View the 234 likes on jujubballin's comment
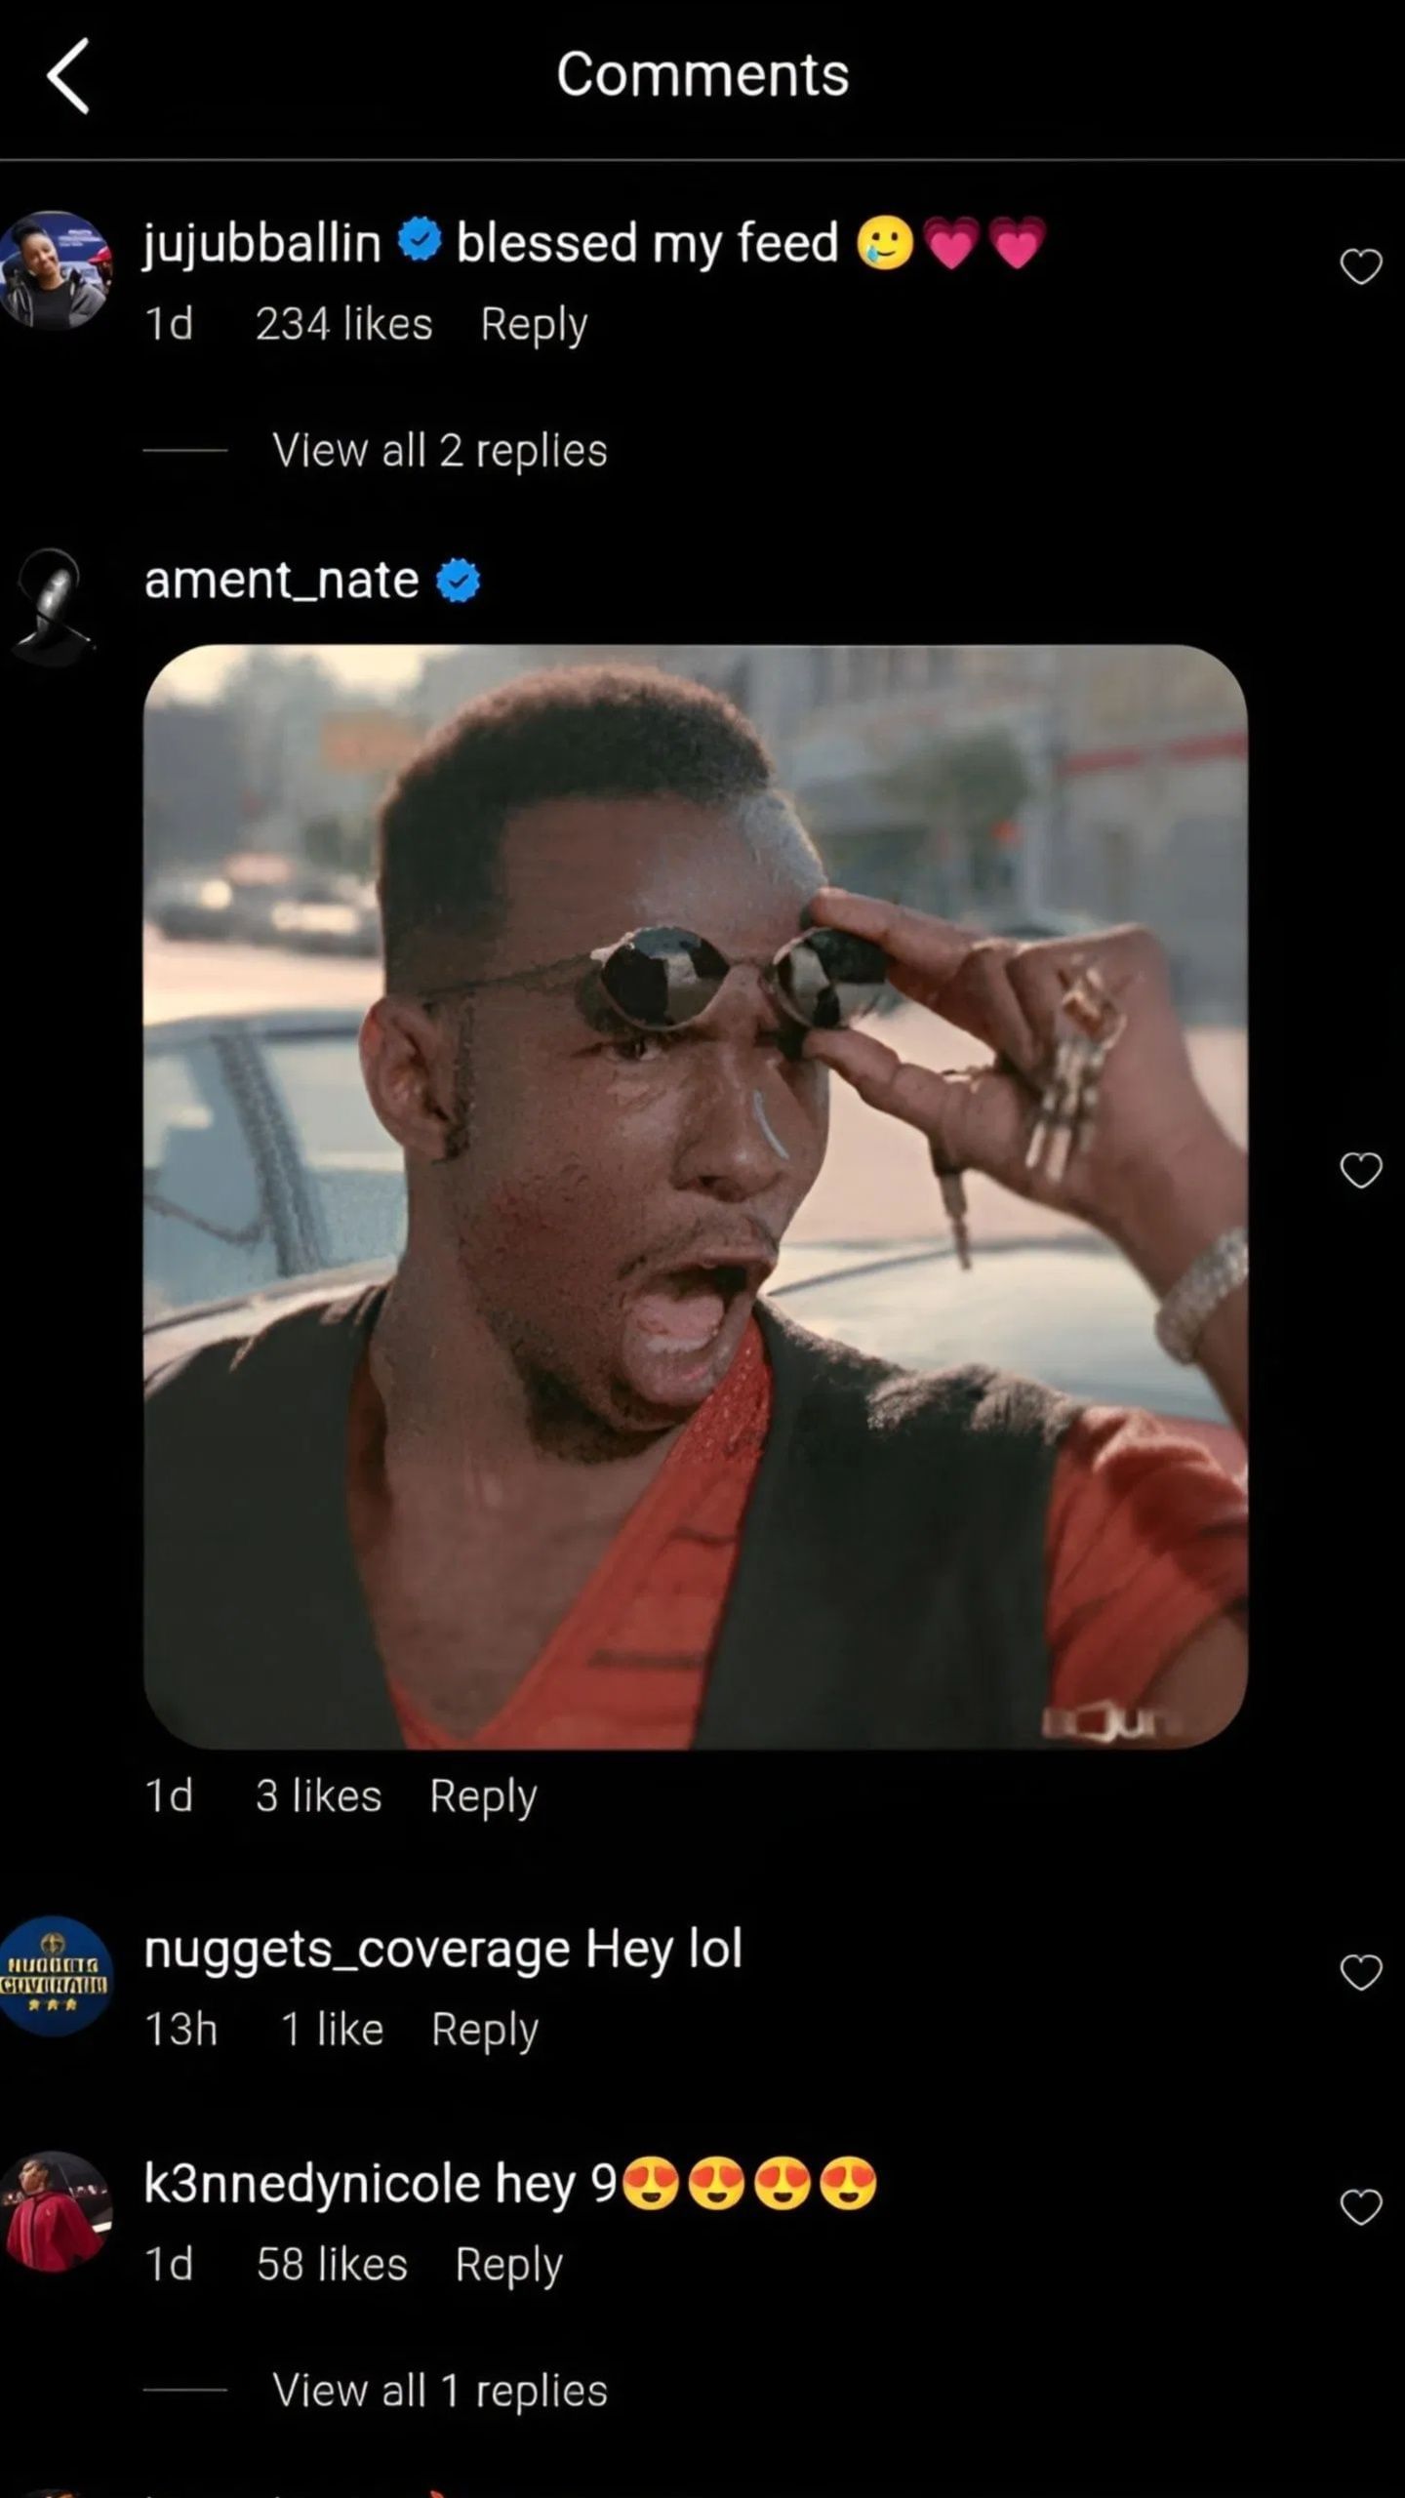This screenshot has height=2498, width=1405. point(343,324)
